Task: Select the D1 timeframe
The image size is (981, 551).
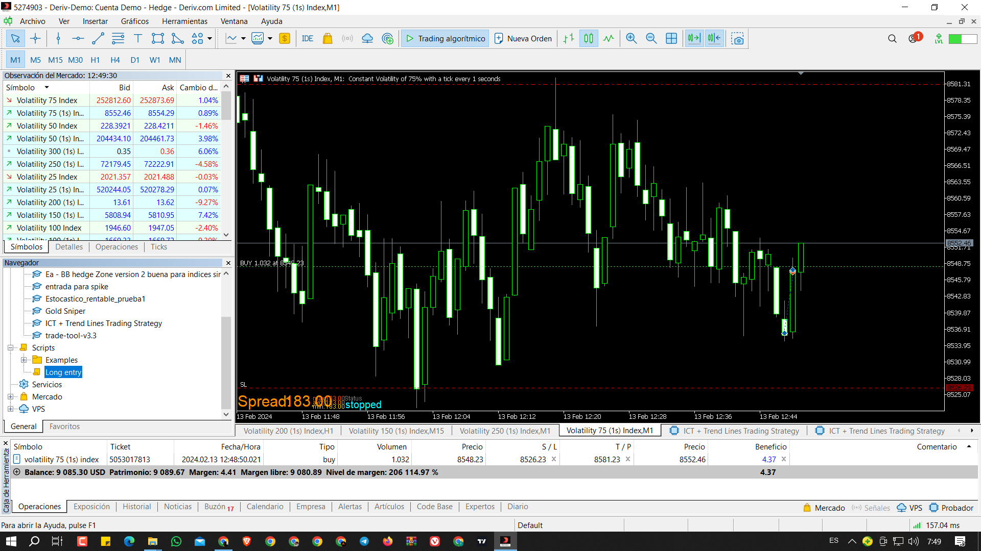Action: click(135, 60)
